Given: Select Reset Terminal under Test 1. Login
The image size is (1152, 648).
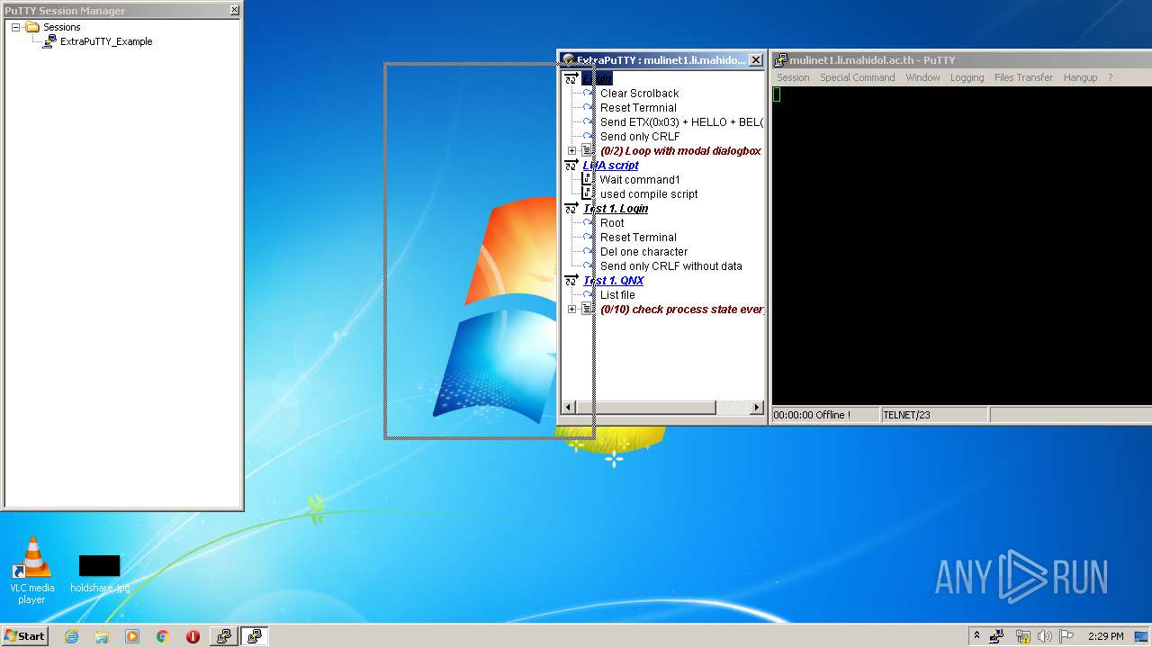Looking at the screenshot, I should click(638, 238).
